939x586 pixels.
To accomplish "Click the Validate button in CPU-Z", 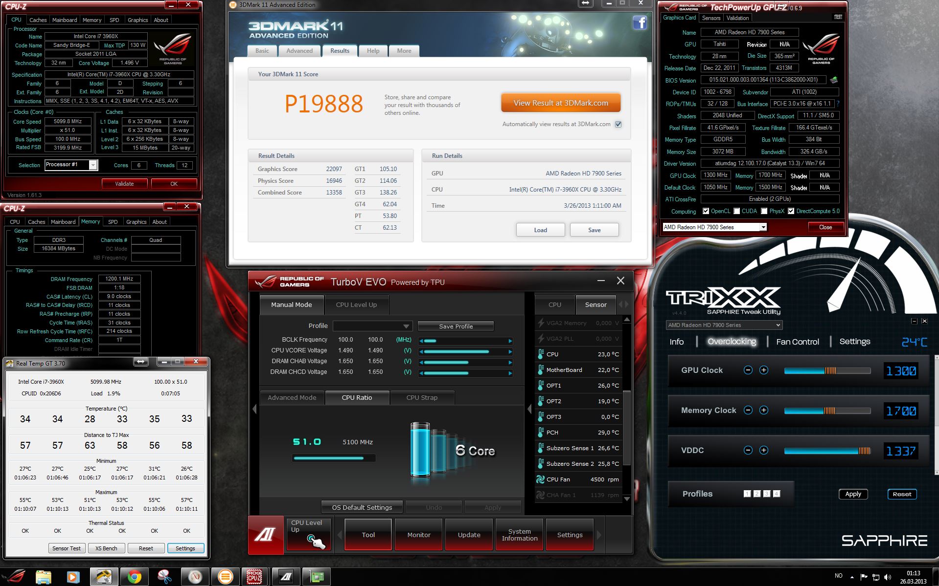I will click(124, 184).
